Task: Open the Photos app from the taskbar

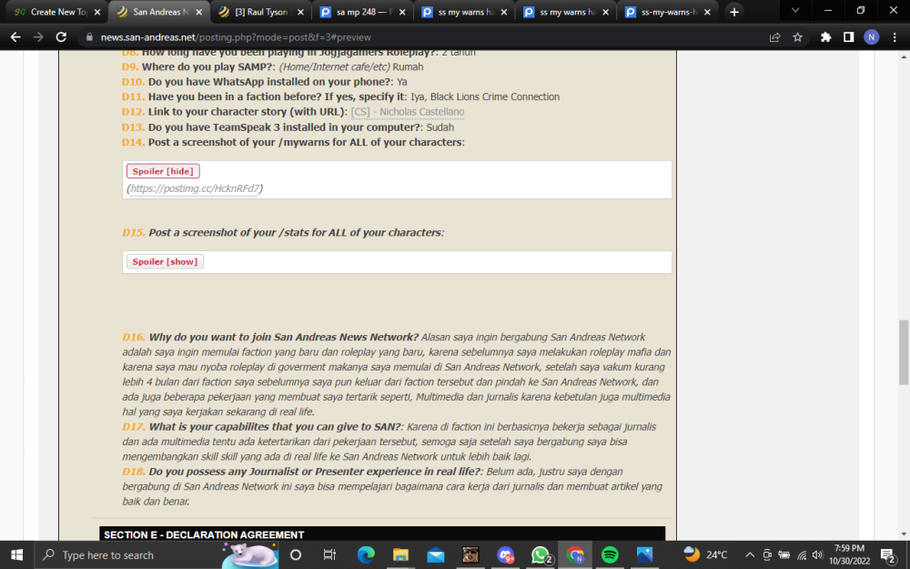Action: 645,555
